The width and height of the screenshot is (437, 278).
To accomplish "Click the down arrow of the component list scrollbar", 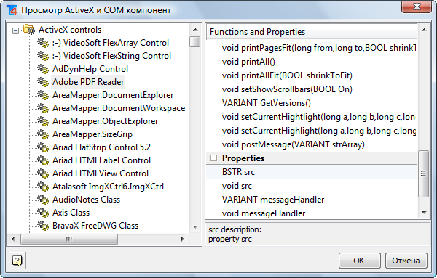I will (195, 227).
